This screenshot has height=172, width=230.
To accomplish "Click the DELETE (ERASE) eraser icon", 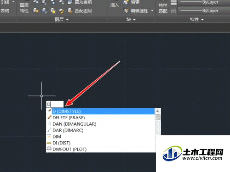I will pos(49,117).
